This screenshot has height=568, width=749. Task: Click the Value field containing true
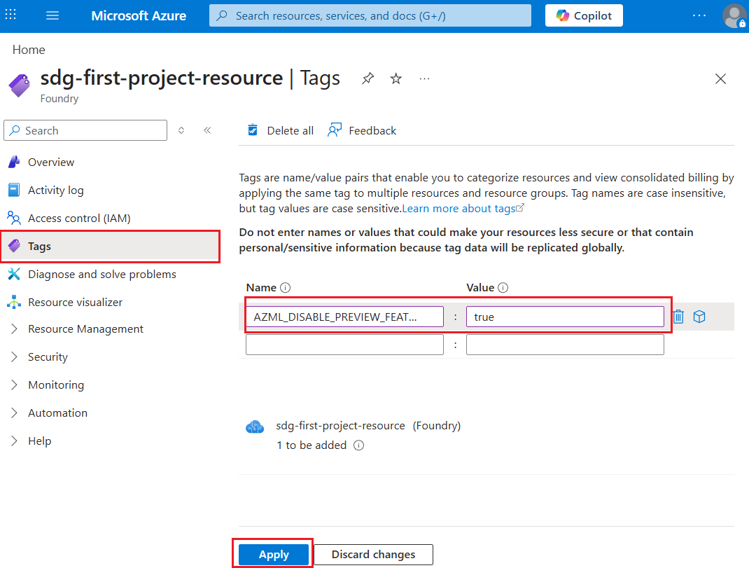coord(564,317)
